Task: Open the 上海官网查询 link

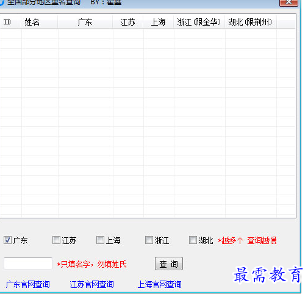Action: coord(160,284)
